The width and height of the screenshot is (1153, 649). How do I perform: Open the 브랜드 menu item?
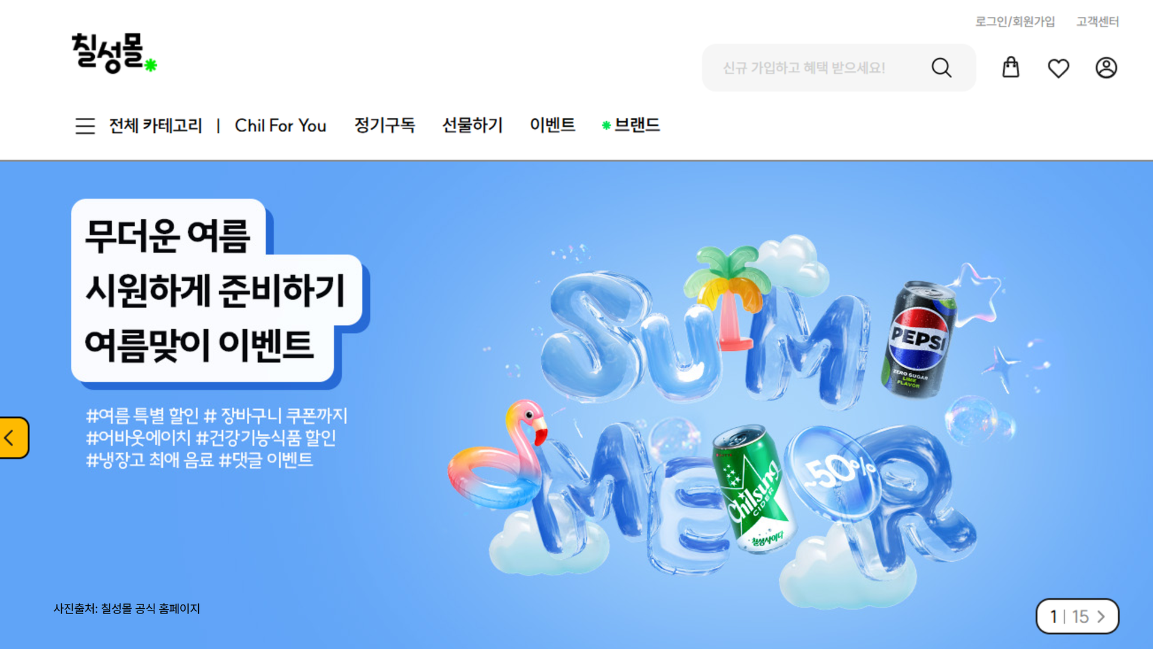(x=637, y=125)
